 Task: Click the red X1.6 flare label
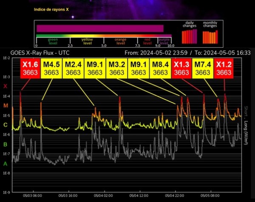click(31, 68)
